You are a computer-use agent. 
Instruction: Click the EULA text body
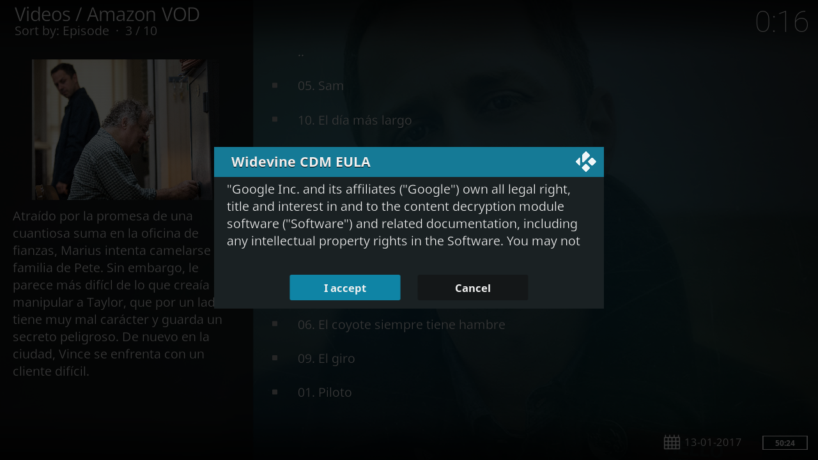(x=404, y=215)
